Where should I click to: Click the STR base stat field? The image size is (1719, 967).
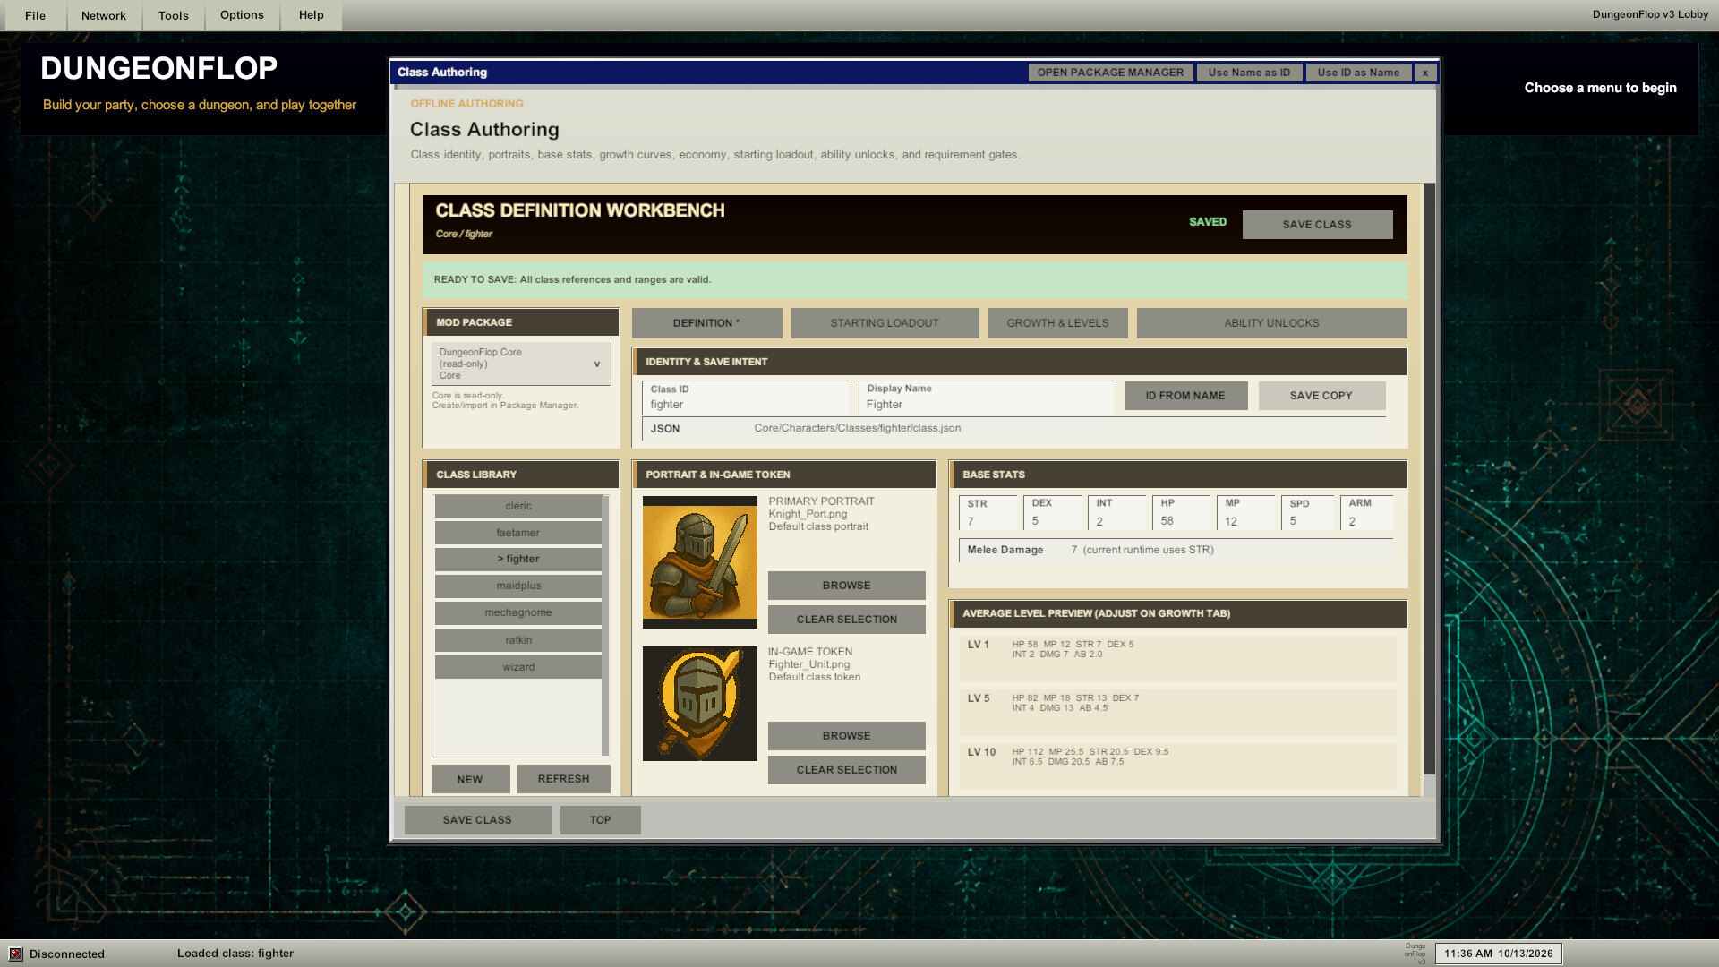(988, 513)
